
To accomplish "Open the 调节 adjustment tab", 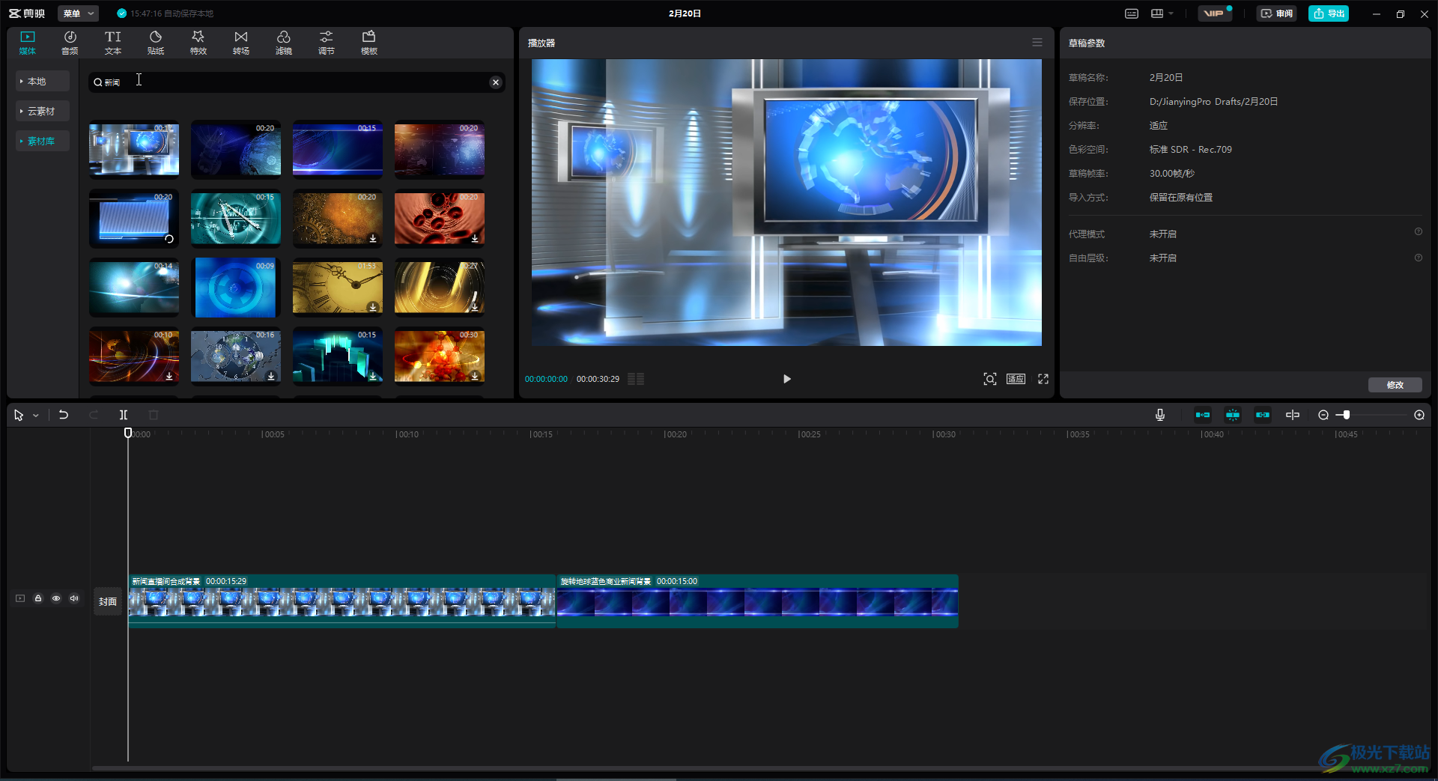I will [327, 43].
